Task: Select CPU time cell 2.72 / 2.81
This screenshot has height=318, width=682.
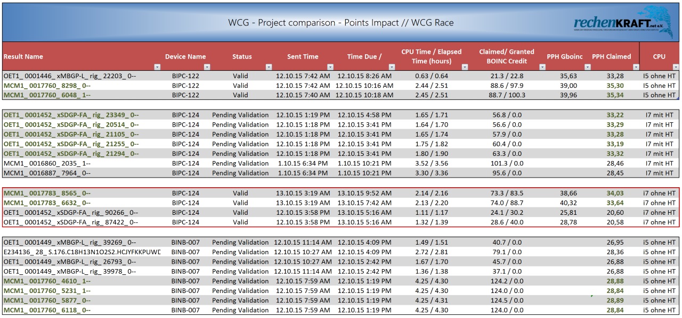Action: click(x=432, y=252)
